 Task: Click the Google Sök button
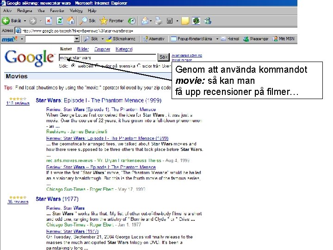[164, 57]
